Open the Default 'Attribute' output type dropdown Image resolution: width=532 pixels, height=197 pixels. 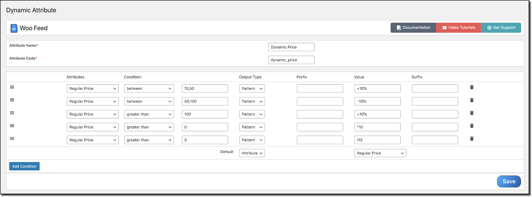252,153
